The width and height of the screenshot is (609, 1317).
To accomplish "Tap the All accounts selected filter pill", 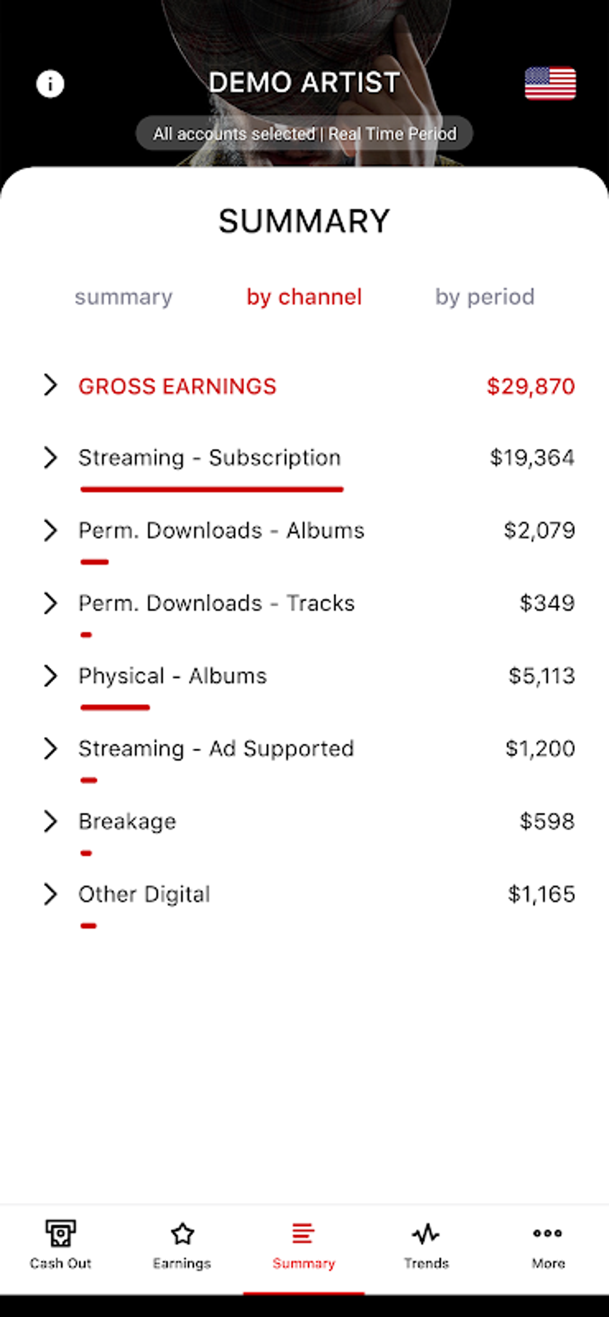I will coord(304,133).
